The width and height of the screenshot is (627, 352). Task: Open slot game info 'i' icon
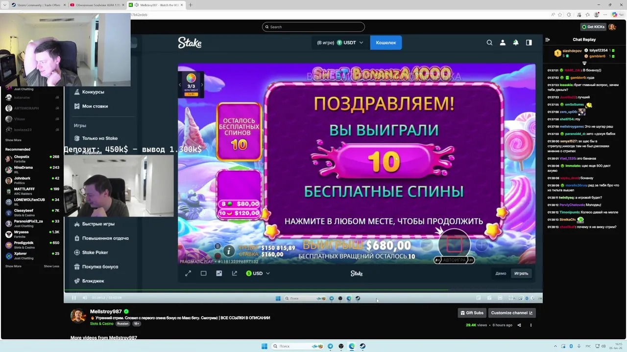pos(229,251)
